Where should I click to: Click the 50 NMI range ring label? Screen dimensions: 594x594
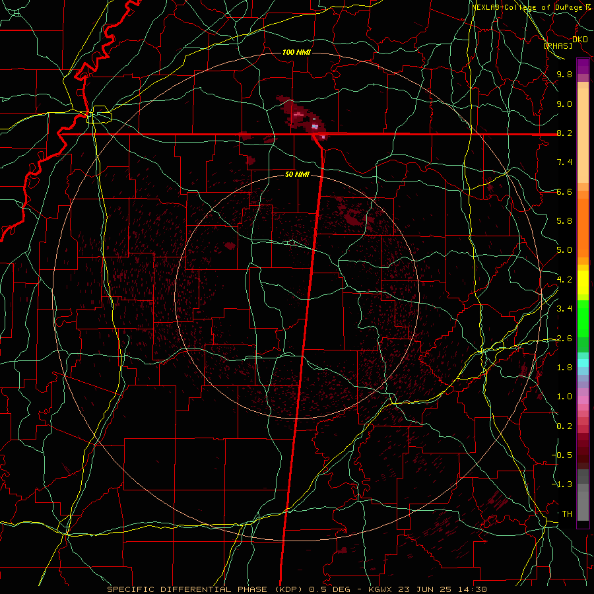pos(297,174)
